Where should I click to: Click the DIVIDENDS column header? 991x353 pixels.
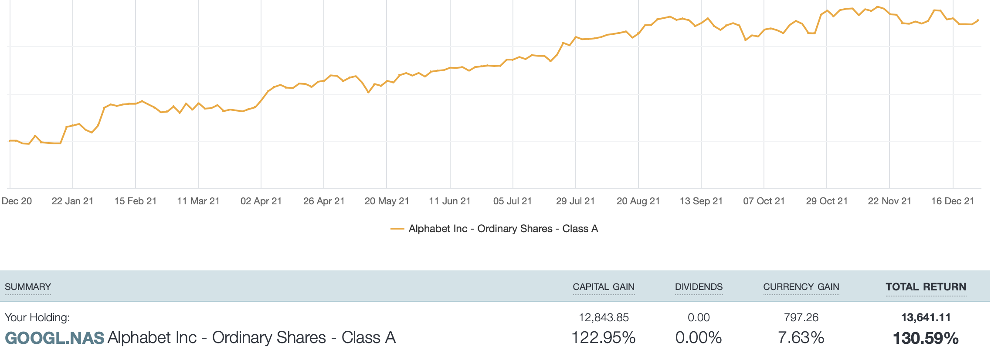pyautogui.click(x=699, y=287)
